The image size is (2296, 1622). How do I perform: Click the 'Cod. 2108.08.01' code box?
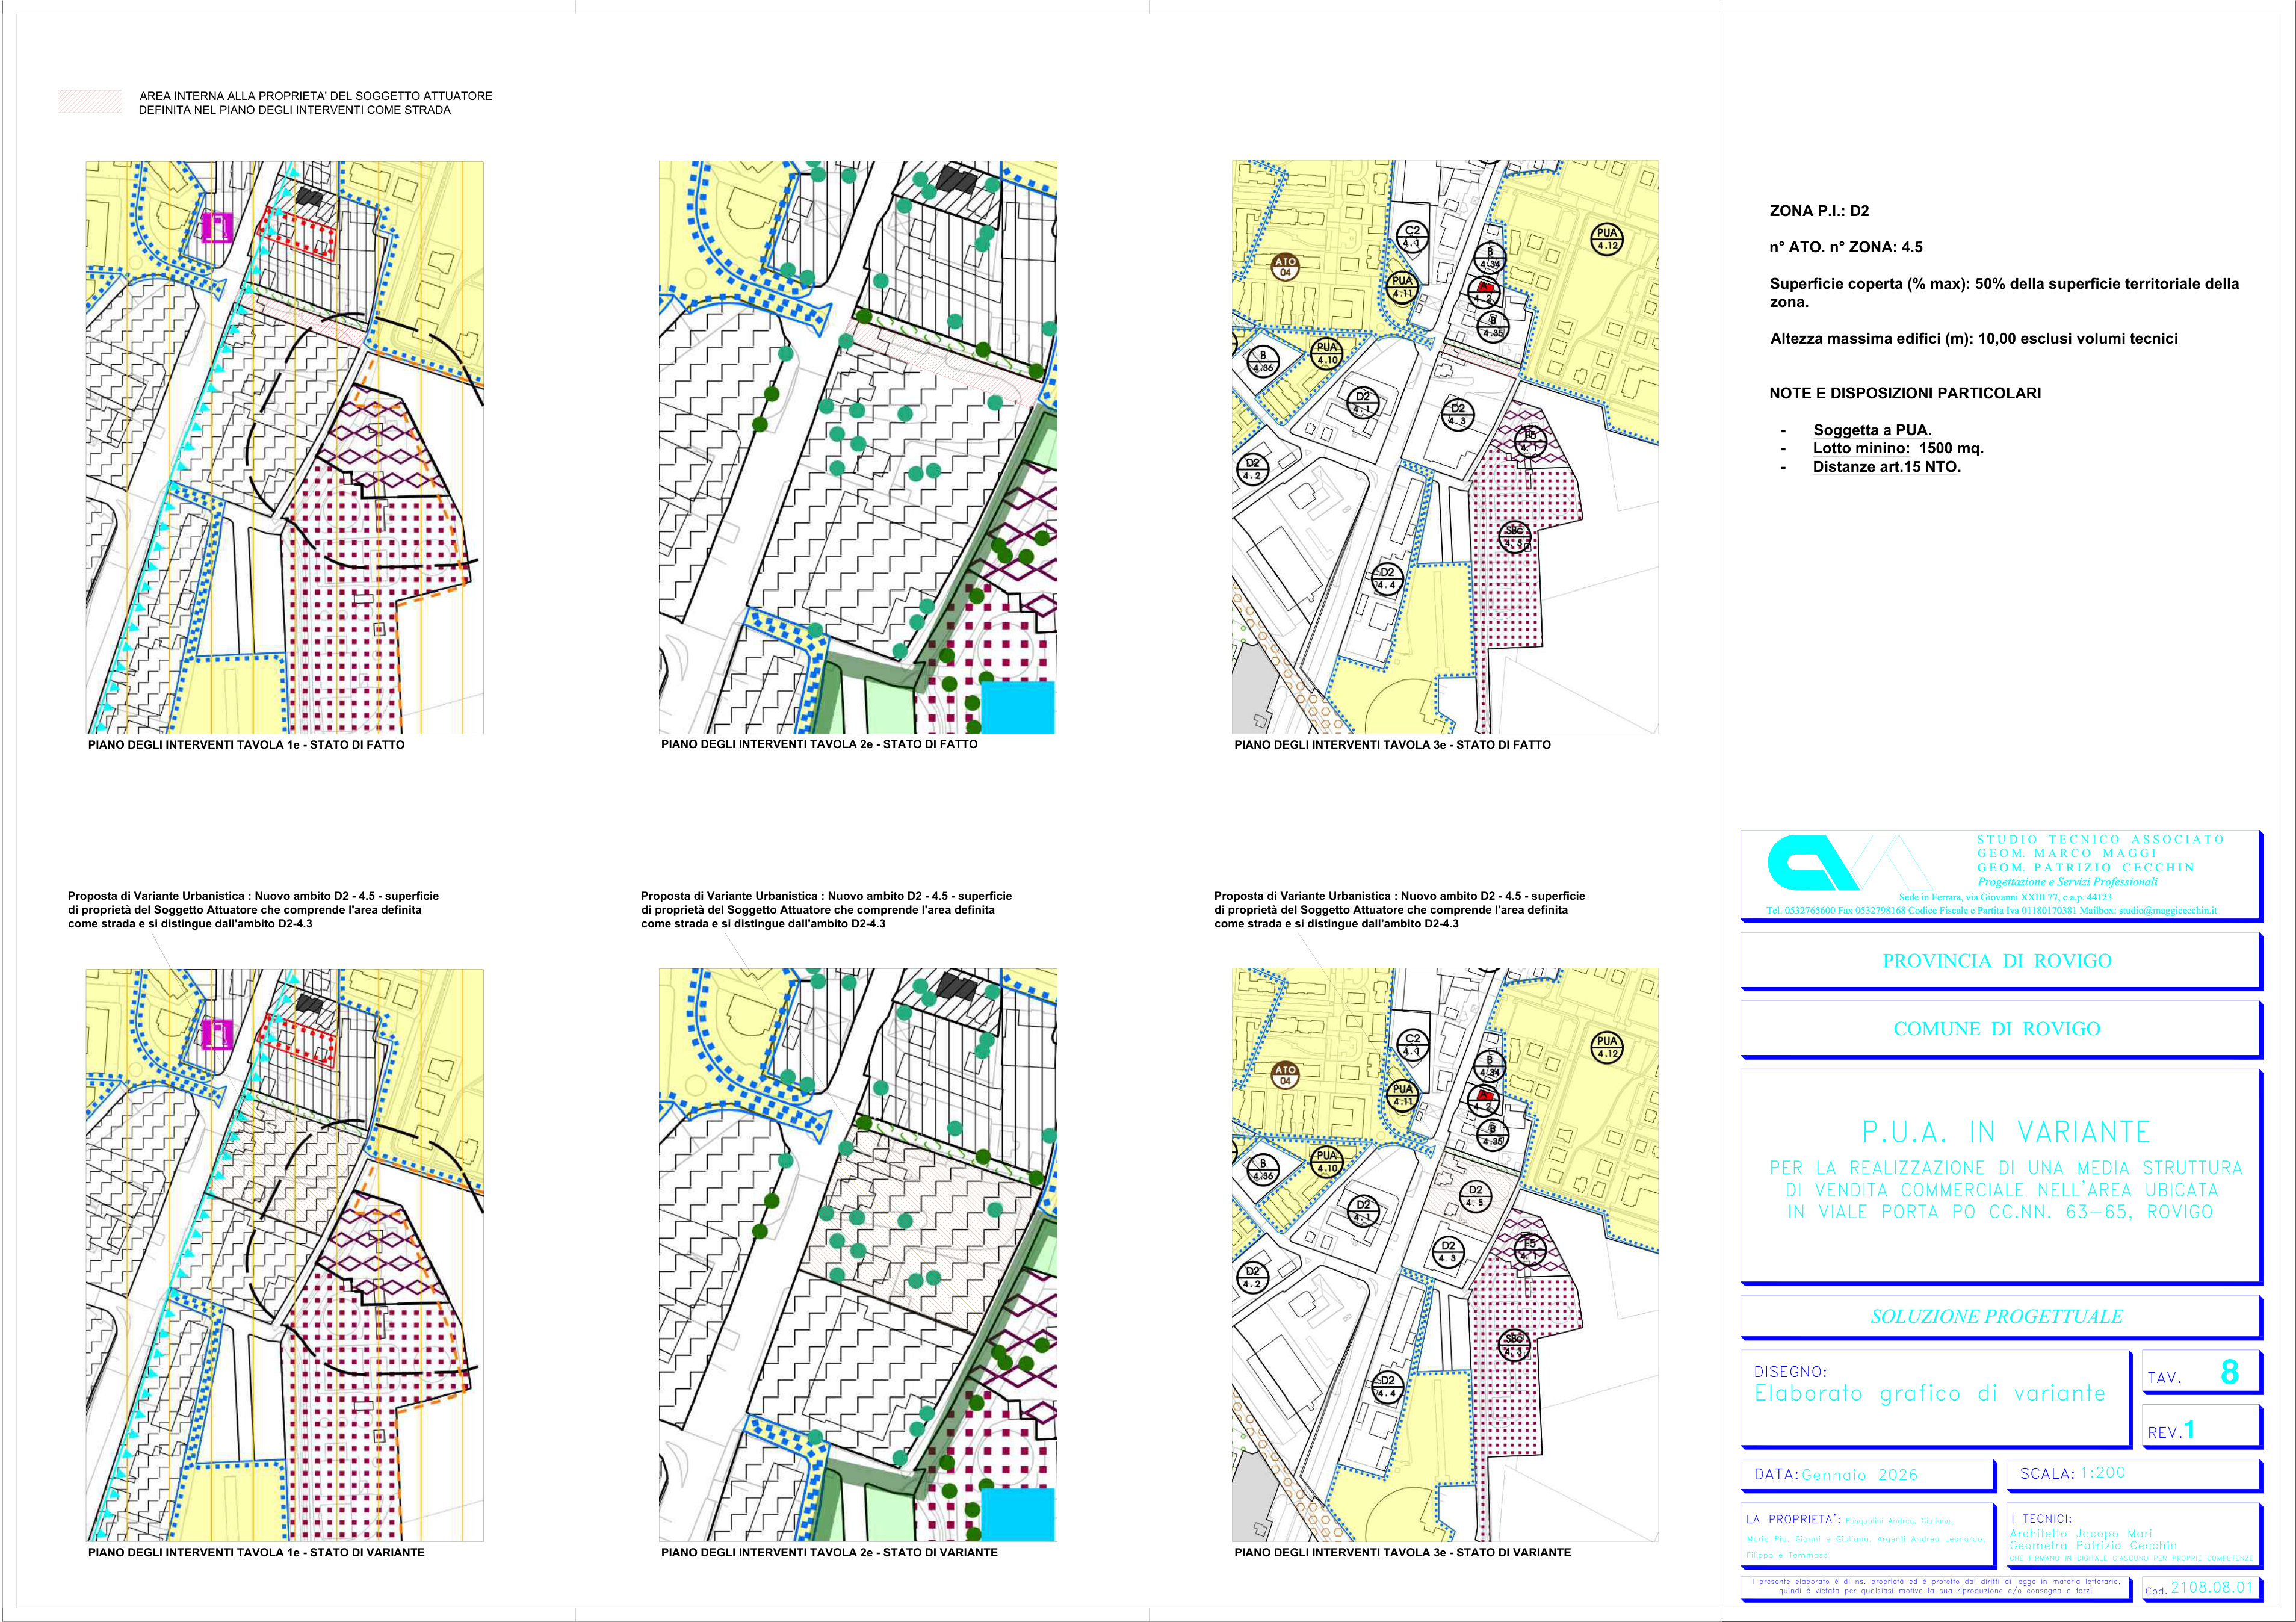[x=2201, y=1589]
